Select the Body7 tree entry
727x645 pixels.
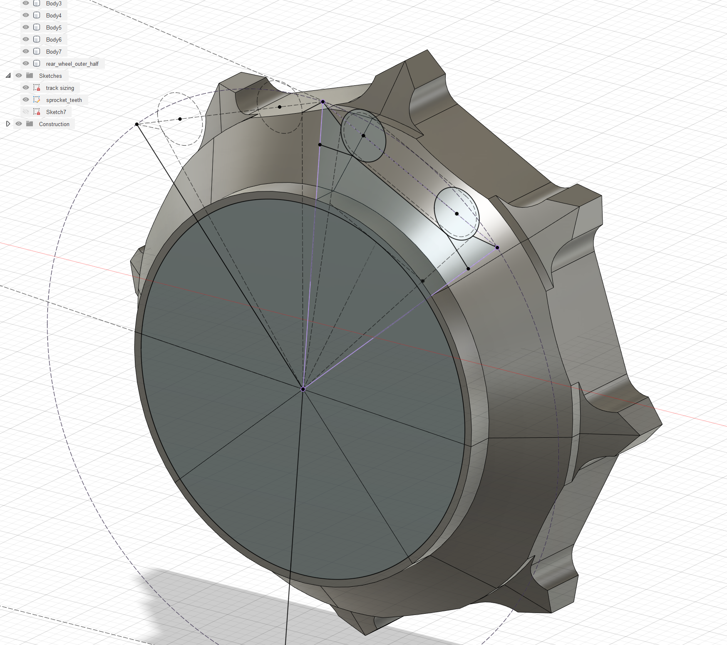[54, 52]
